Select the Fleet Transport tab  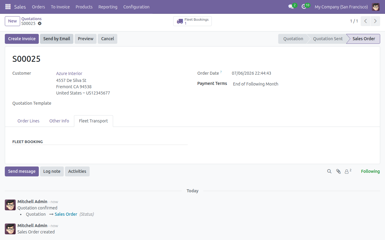(x=94, y=121)
